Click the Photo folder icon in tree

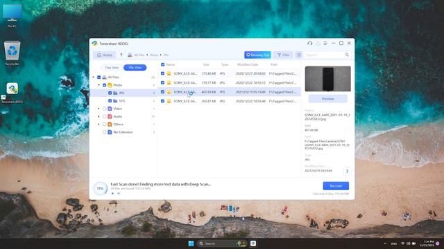[x=110, y=85]
